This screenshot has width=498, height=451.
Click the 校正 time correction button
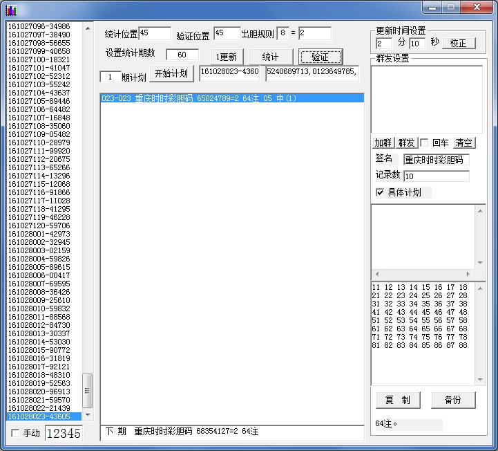(x=458, y=43)
